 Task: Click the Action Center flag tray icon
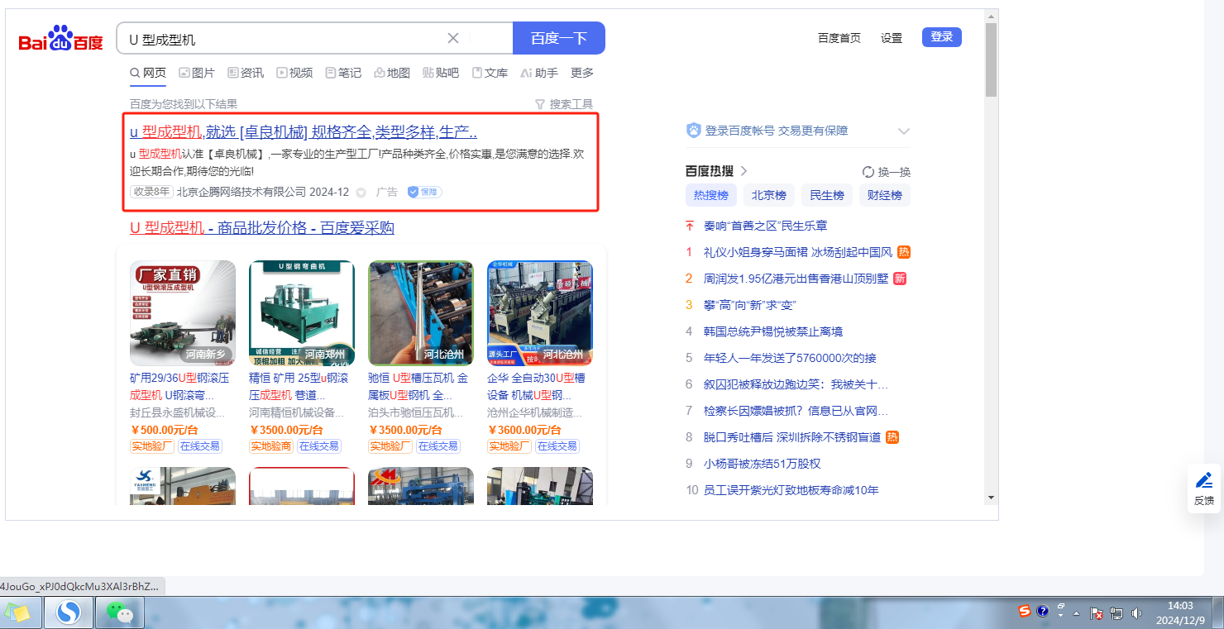point(1097,613)
